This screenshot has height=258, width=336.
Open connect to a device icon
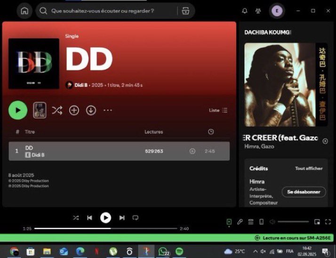[x=262, y=222]
